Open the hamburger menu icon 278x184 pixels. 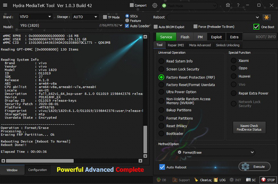point(6,5)
